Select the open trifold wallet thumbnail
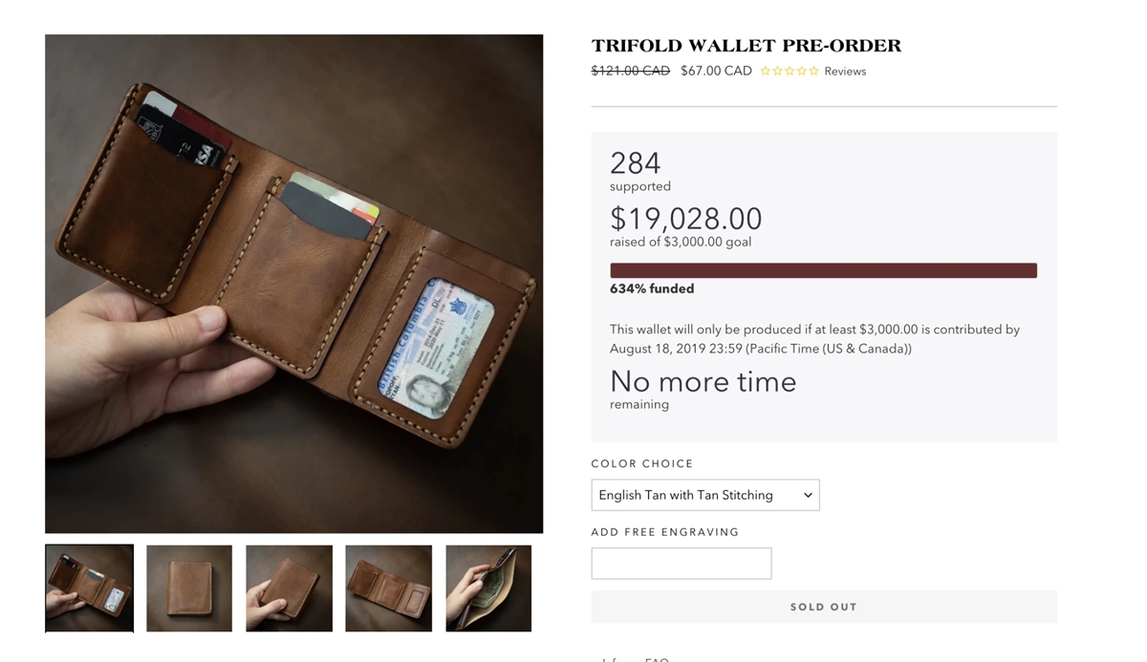The height and width of the screenshot is (662, 1147). coord(90,588)
